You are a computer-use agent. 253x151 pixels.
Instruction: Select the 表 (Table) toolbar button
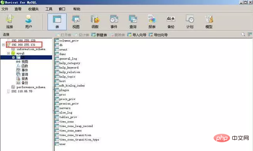click(57, 22)
